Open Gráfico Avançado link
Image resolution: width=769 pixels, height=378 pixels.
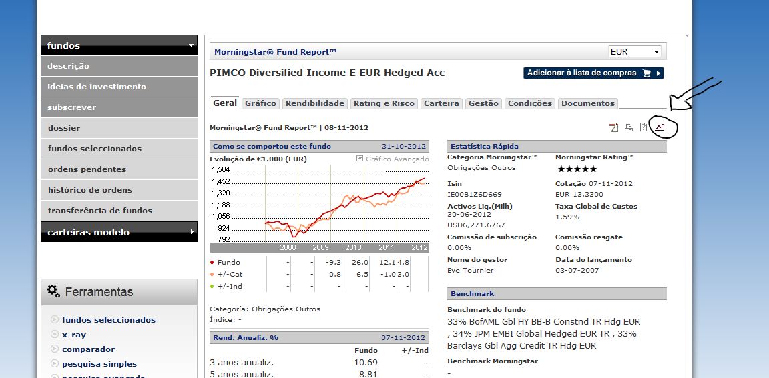(397, 159)
